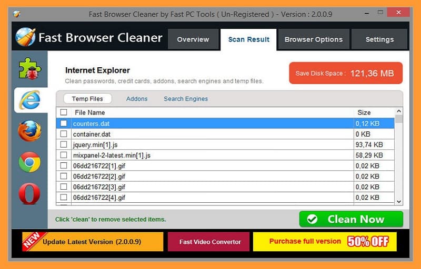Click the title bar application icon
The image size is (421, 269).
[x=17, y=14]
